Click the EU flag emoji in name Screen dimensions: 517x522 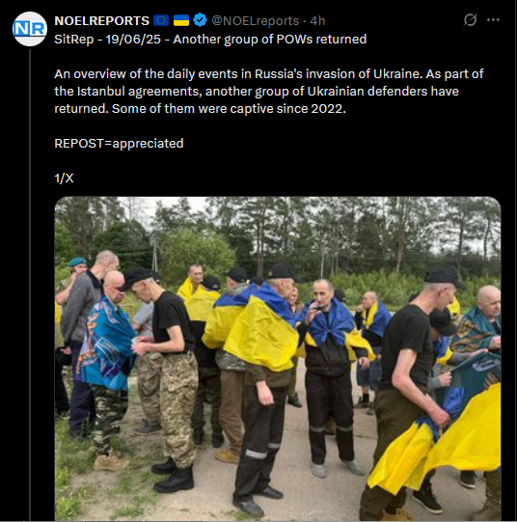pos(161,20)
